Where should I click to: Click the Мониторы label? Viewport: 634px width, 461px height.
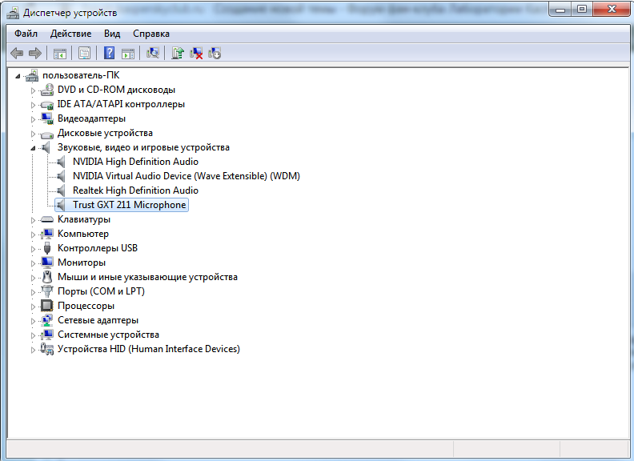pos(82,263)
